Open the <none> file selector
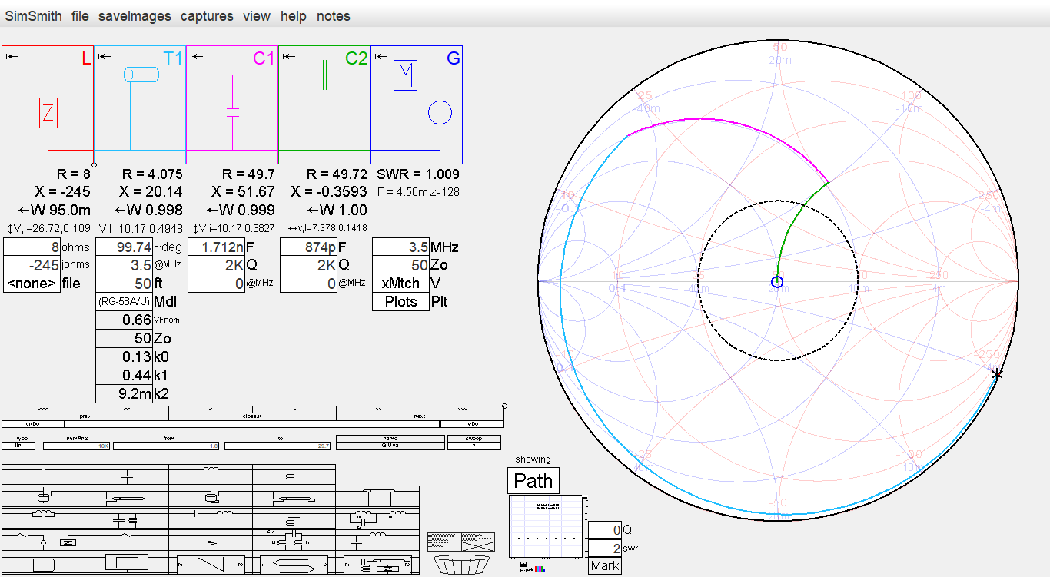The height and width of the screenshot is (577, 1050). coord(32,284)
